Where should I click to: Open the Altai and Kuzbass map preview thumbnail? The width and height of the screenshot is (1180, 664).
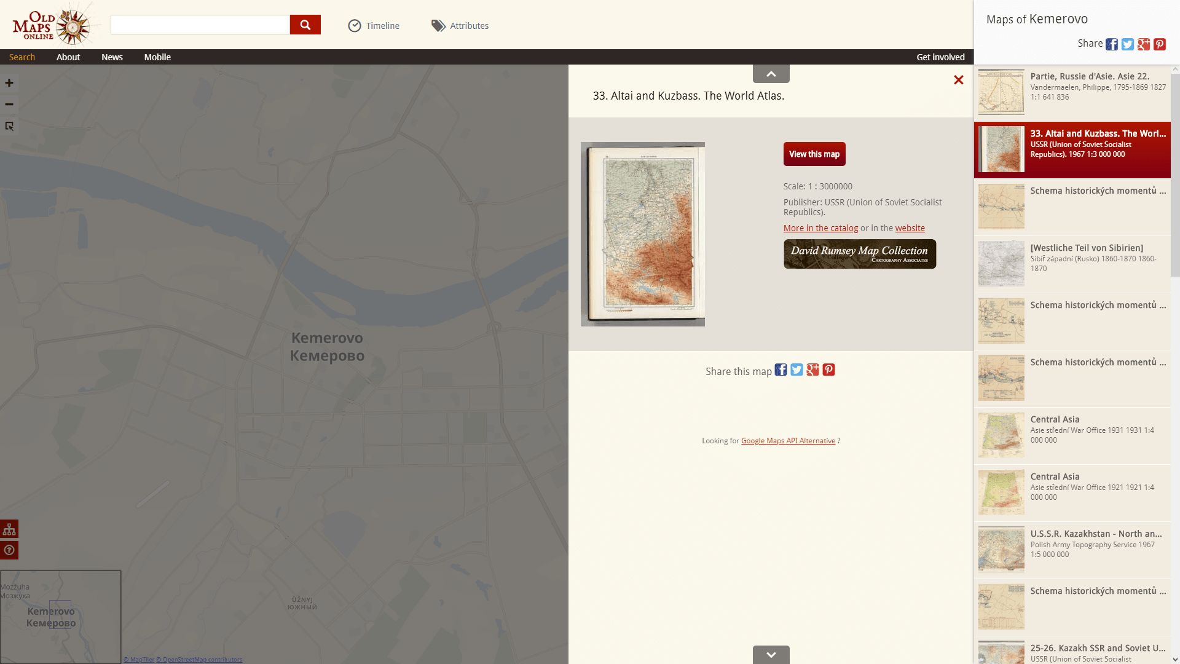coord(643,234)
